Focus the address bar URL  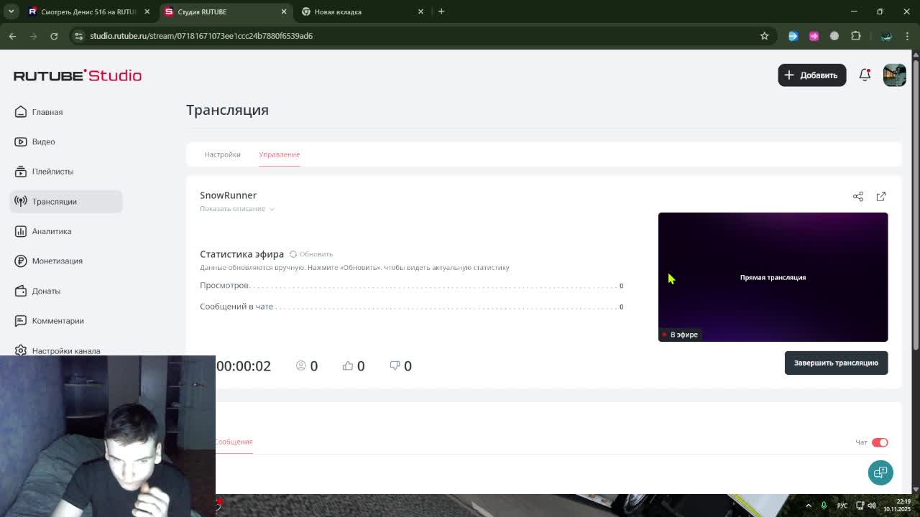point(201,36)
